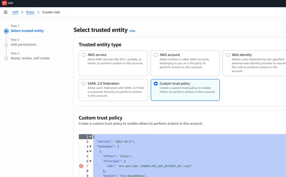
Task: Click the "Effect": "Allow" code line
Action: coord(118,156)
